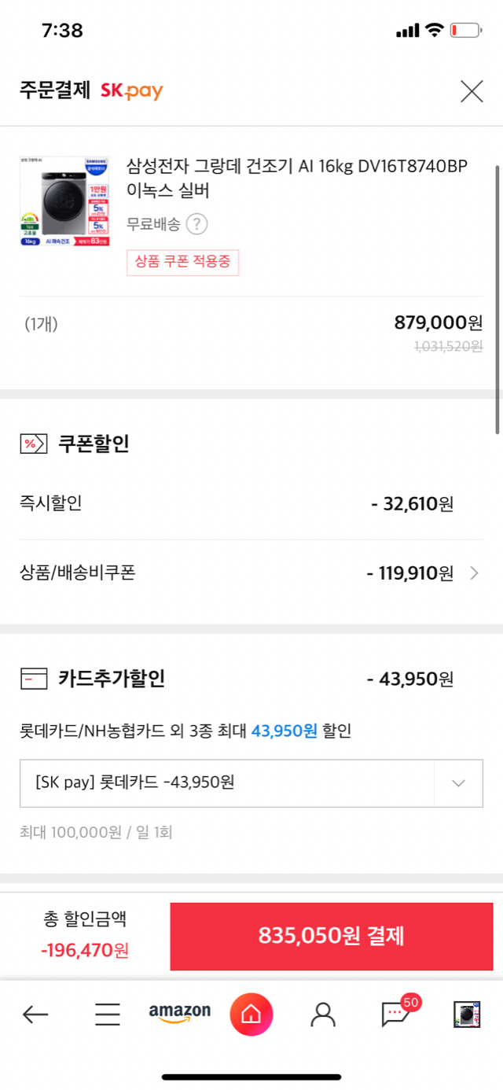Image resolution: width=503 pixels, height=1090 pixels.
Task: Open the Samsung dryer product image
Action: [x=64, y=202]
